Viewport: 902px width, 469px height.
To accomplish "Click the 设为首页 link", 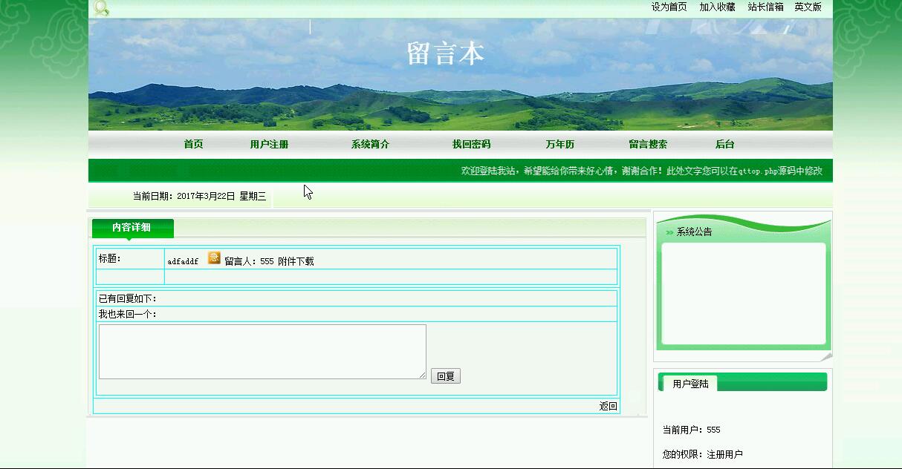I will pyautogui.click(x=669, y=7).
